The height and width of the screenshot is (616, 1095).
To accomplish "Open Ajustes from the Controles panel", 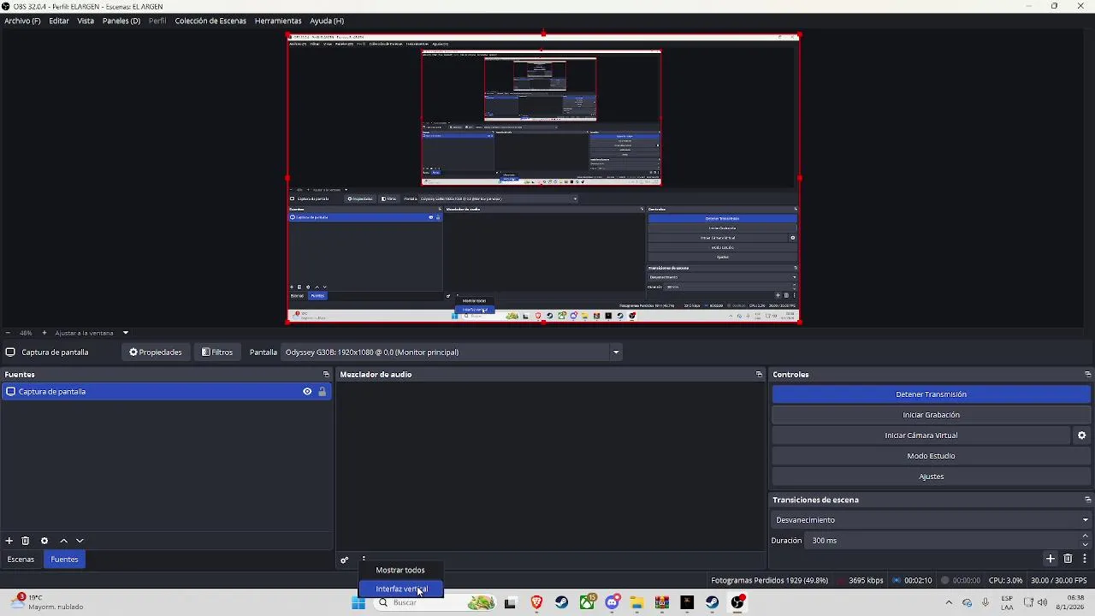I will [x=931, y=477].
